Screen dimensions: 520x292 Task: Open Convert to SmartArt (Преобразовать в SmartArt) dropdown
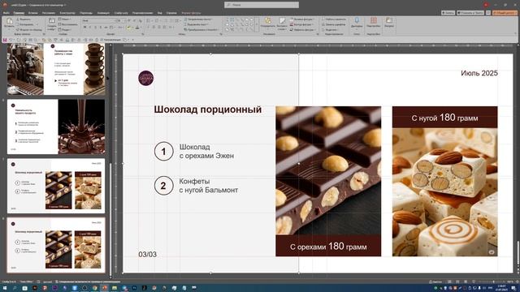tap(202, 29)
